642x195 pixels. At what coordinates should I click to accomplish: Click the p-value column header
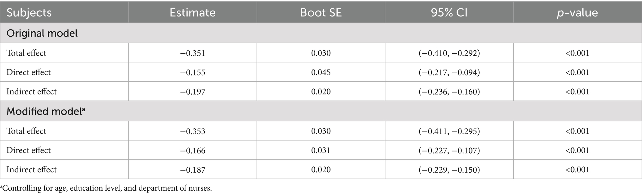point(577,13)
